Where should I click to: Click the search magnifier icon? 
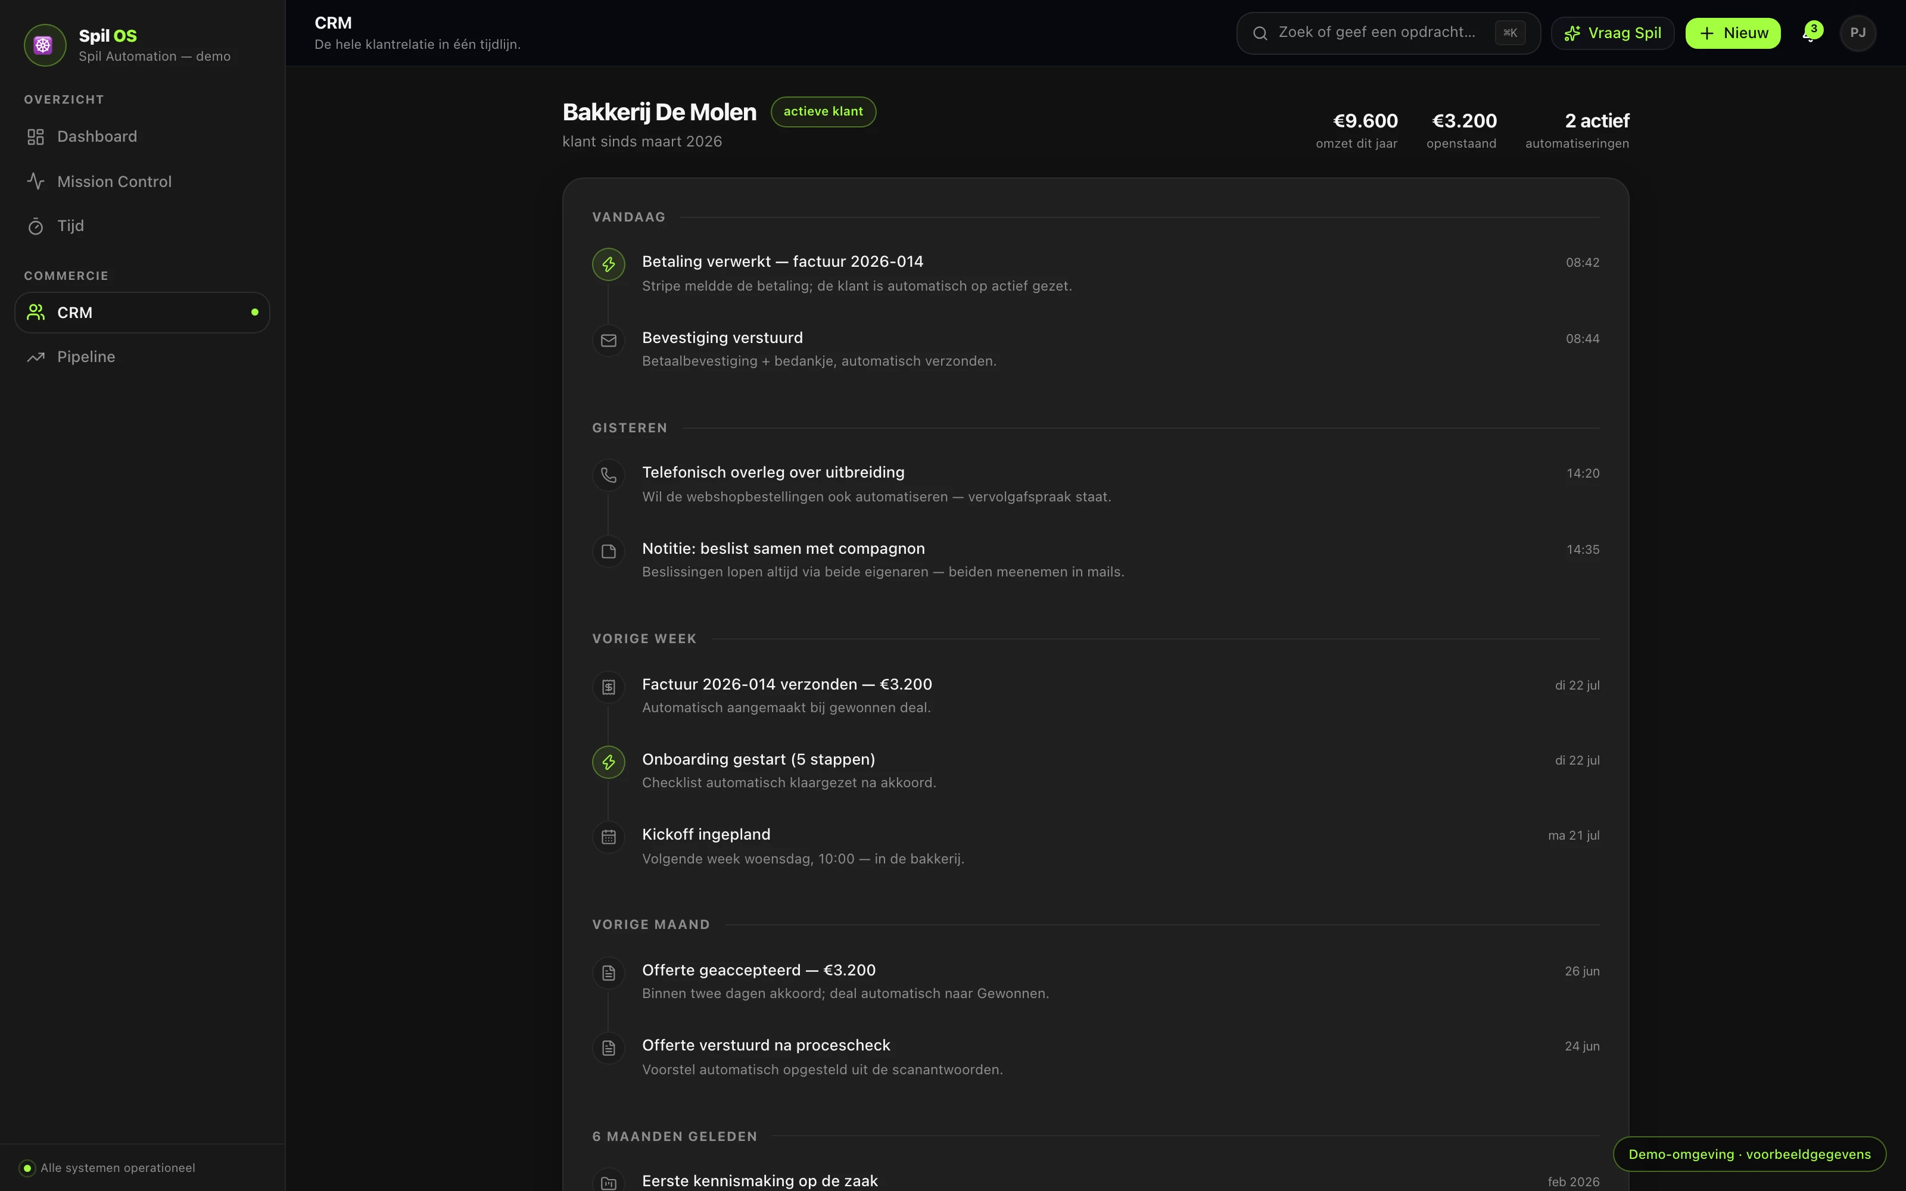tap(1260, 33)
